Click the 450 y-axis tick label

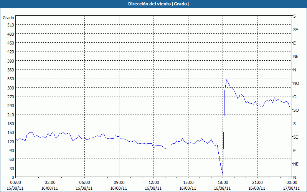[11, 43]
